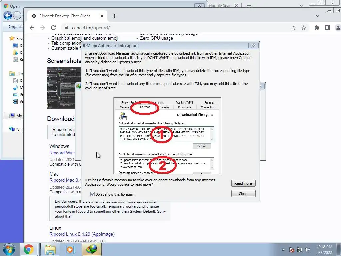Open the Ripcord Linux 0.4.29 (AppImage) link
This screenshot has width=341, height=256.
82,234
